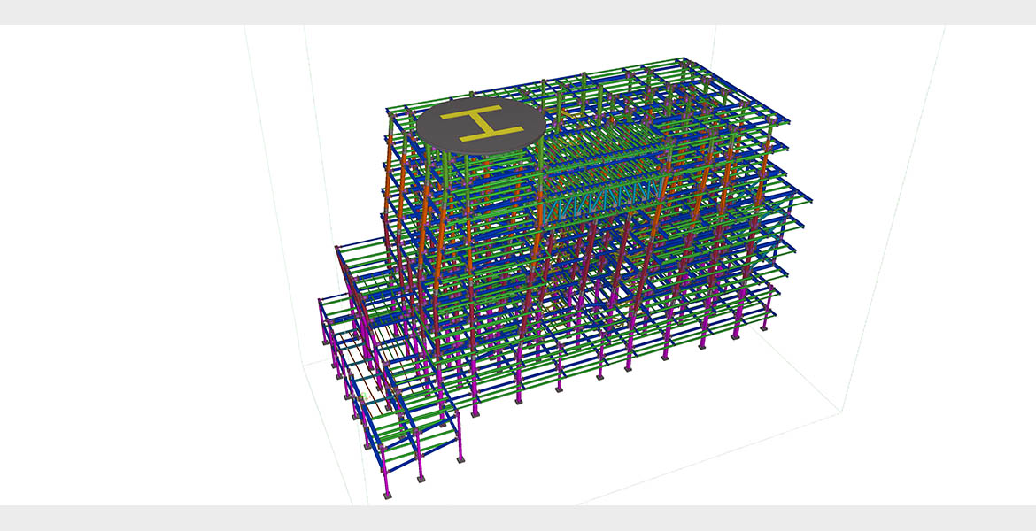The image size is (1036, 531).
Task: Click the gray band at bottom of the window
Action: click(518, 519)
